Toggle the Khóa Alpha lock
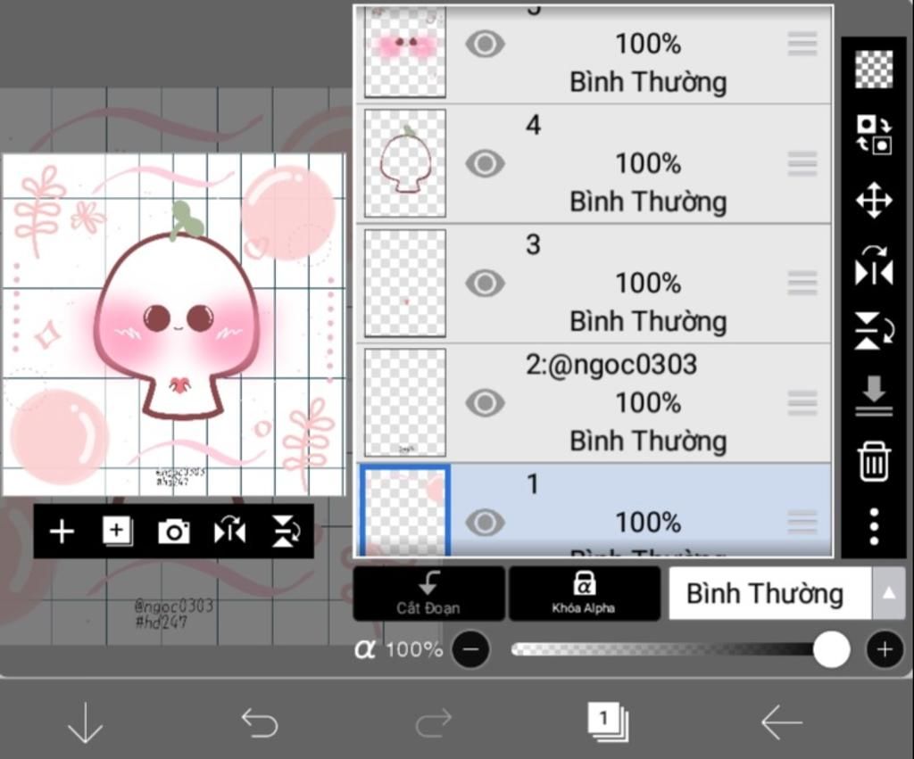Image resolution: width=914 pixels, height=759 pixels. point(584,594)
